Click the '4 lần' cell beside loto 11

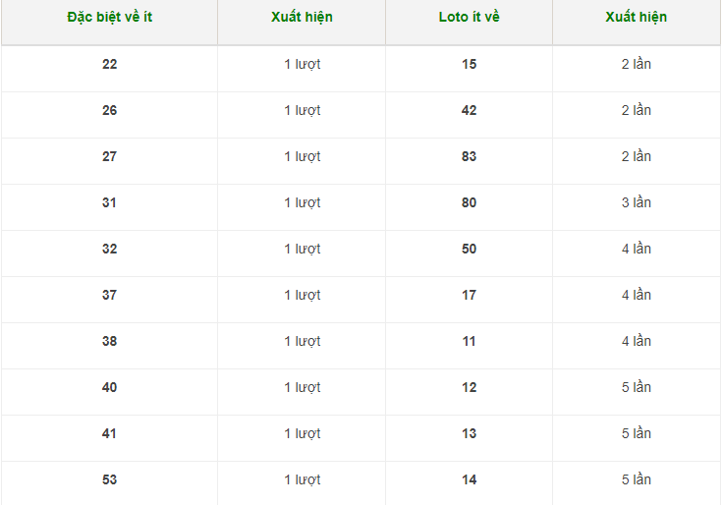[636, 341]
